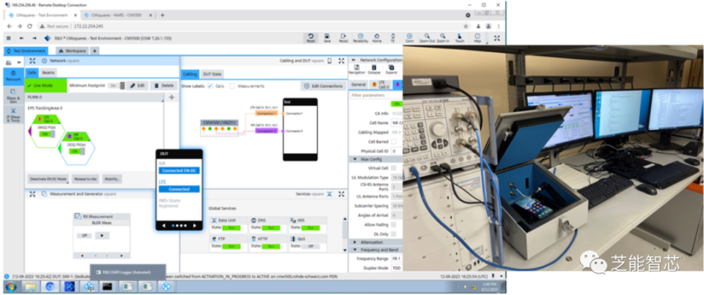The width and height of the screenshot is (704, 295).
Task: Enable the Measurements labels checkbox
Action: pos(232,86)
